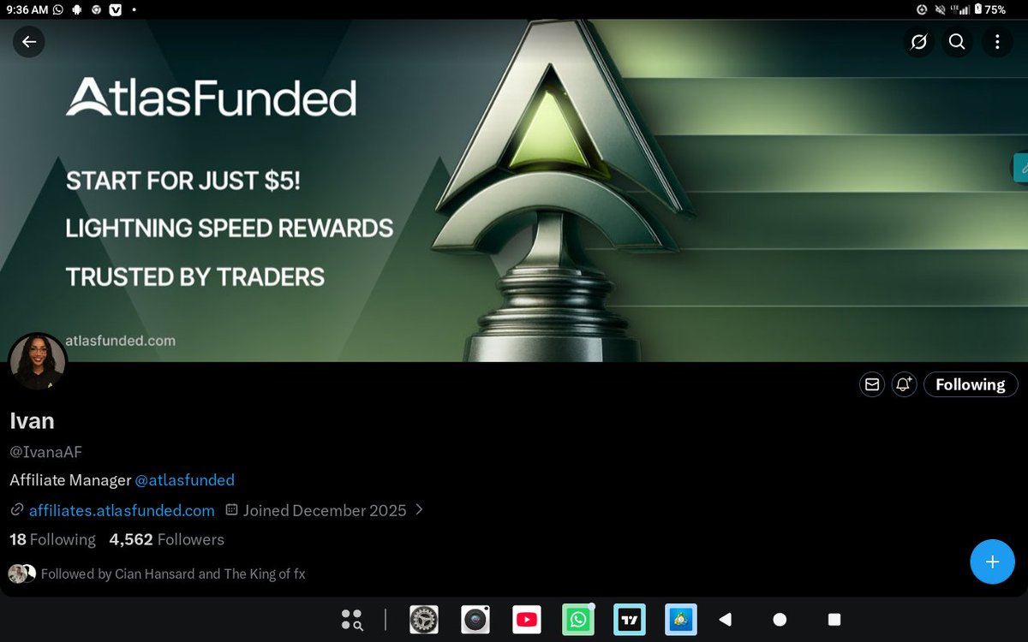The image size is (1028, 642).
Task: Tap the Android home circle button
Action: pyautogui.click(x=780, y=620)
